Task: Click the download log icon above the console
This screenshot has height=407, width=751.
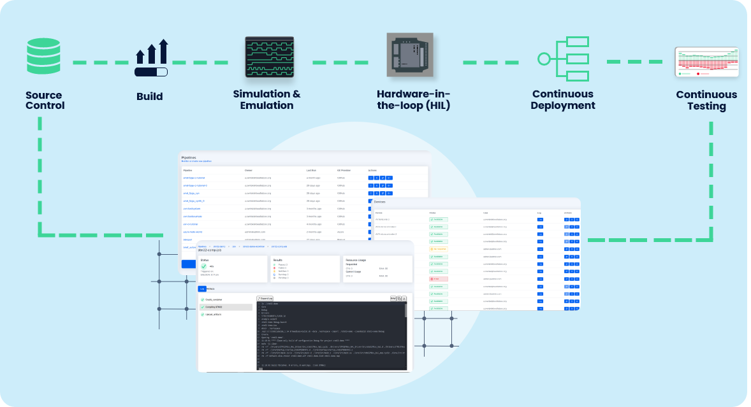Action: click(405, 299)
